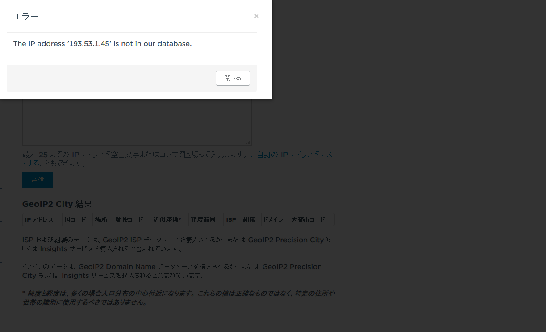
Task: Close the error dialog with the × icon
Action: tap(256, 16)
